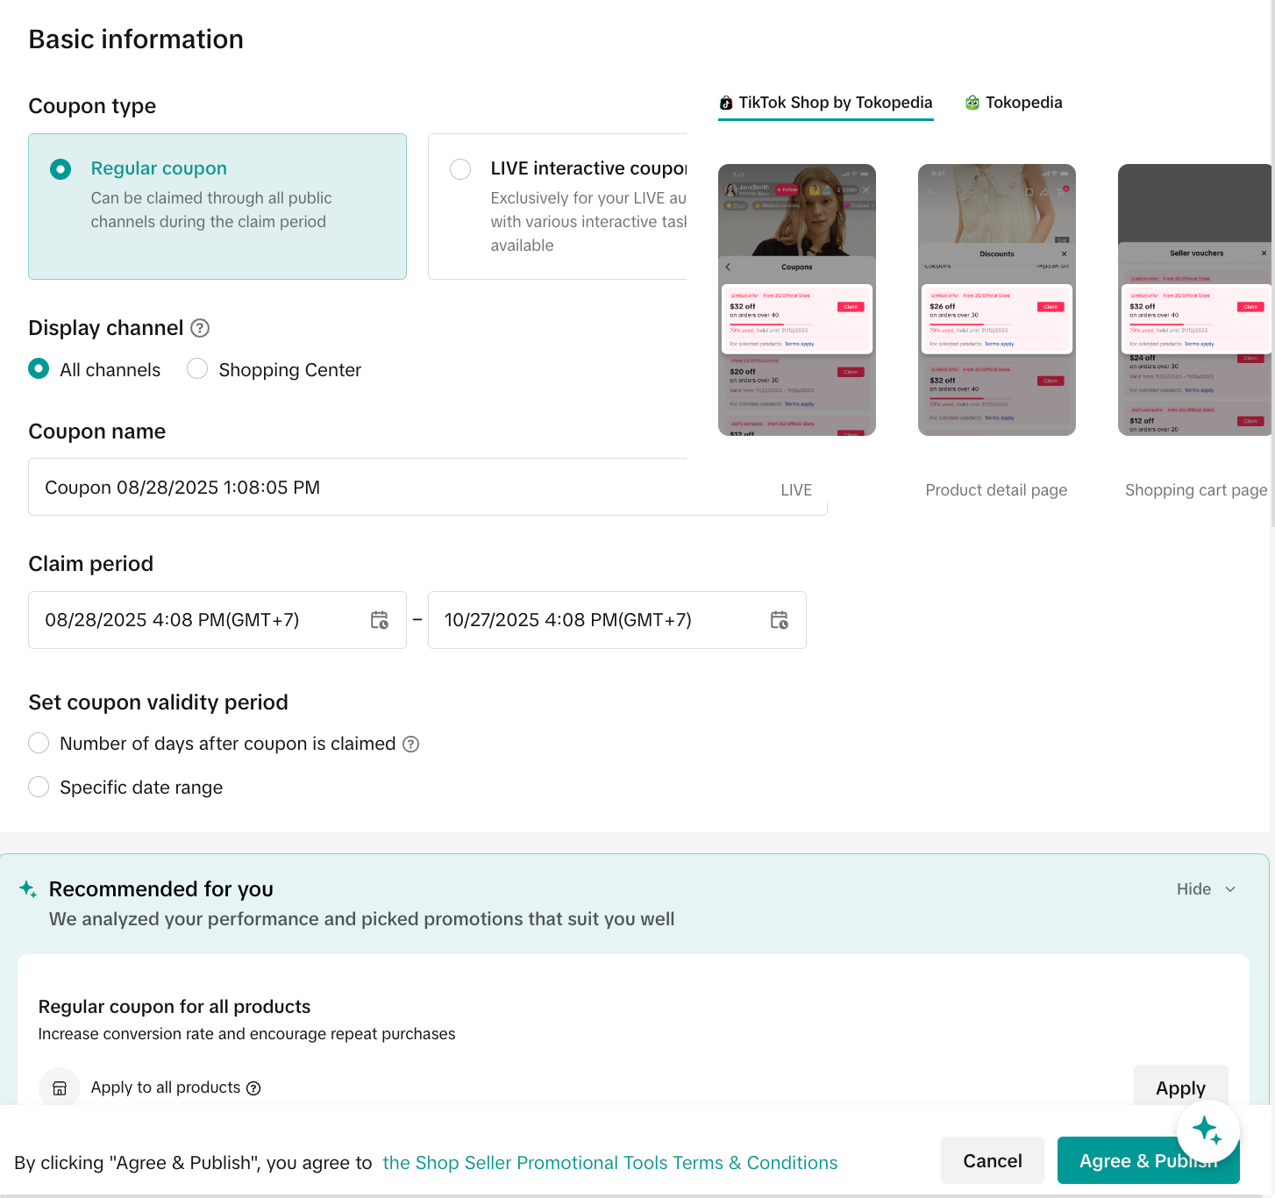Open the claim period start calendar icon
Viewport: 1275px width, 1198px height.
click(x=380, y=620)
